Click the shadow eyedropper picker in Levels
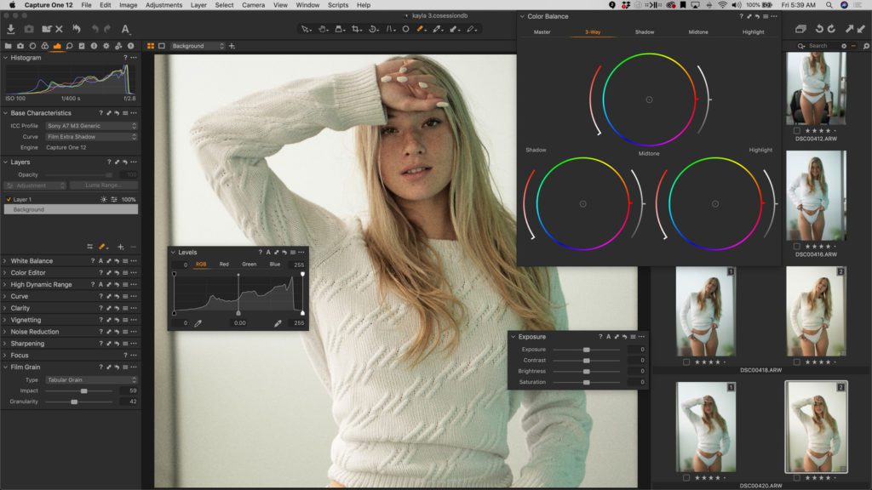 [198, 322]
